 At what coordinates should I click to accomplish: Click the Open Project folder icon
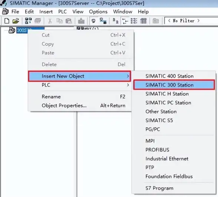[16, 21]
